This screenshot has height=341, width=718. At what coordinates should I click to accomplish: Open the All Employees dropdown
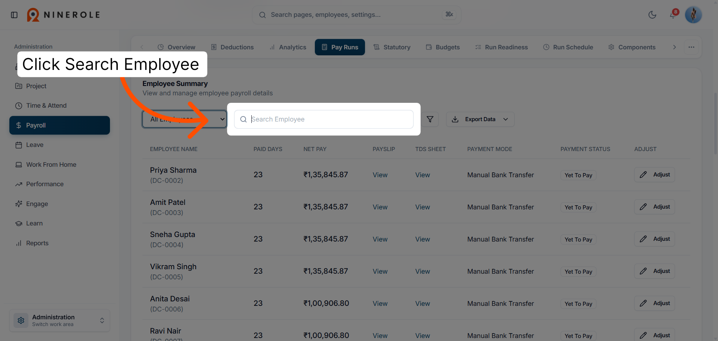pos(184,119)
